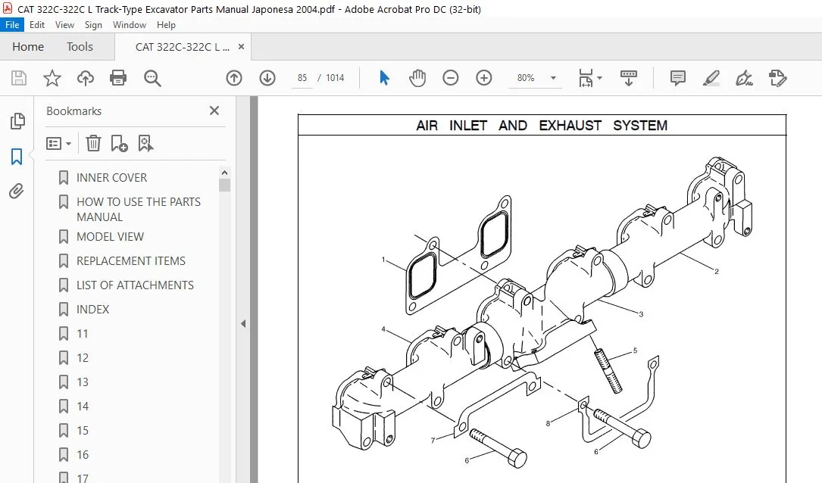Jump to bookmark 16
This screenshot has width=822, height=483.
pos(83,455)
